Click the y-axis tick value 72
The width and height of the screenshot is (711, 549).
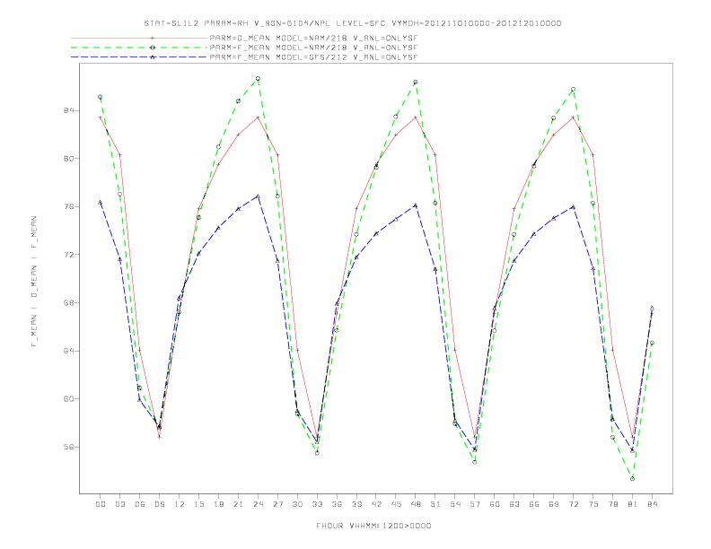(x=67, y=255)
